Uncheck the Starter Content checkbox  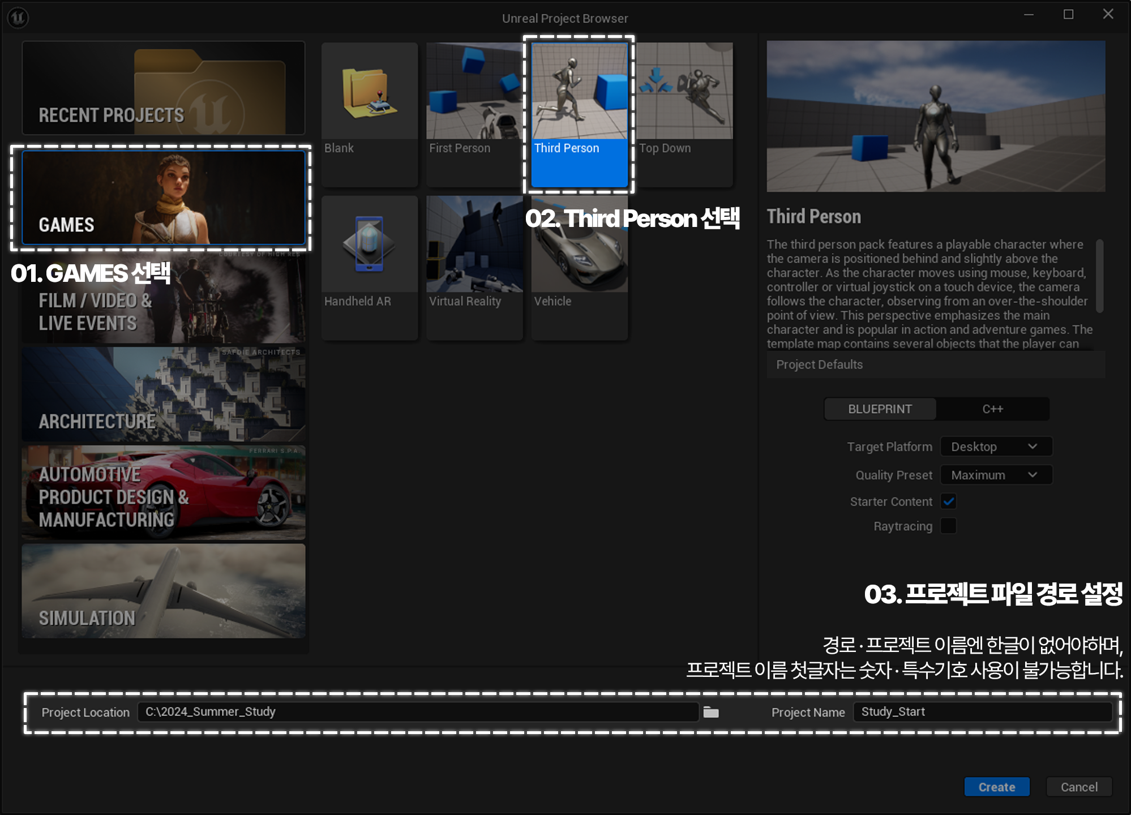(x=949, y=501)
